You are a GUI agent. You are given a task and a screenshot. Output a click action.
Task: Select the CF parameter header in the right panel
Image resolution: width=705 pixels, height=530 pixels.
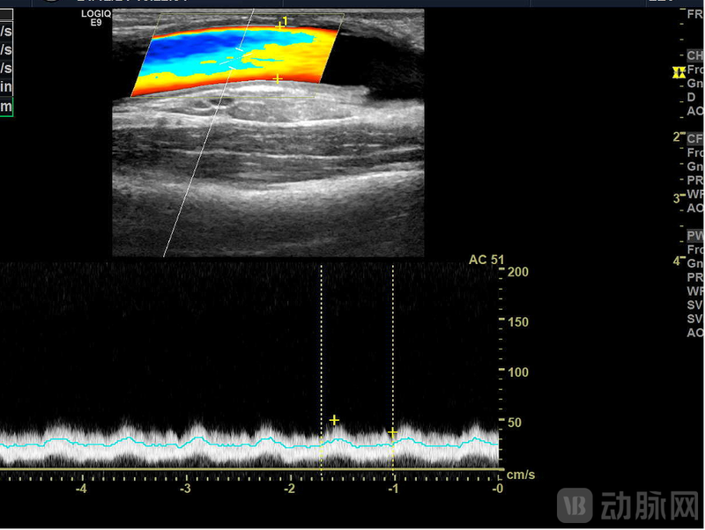[695, 138]
